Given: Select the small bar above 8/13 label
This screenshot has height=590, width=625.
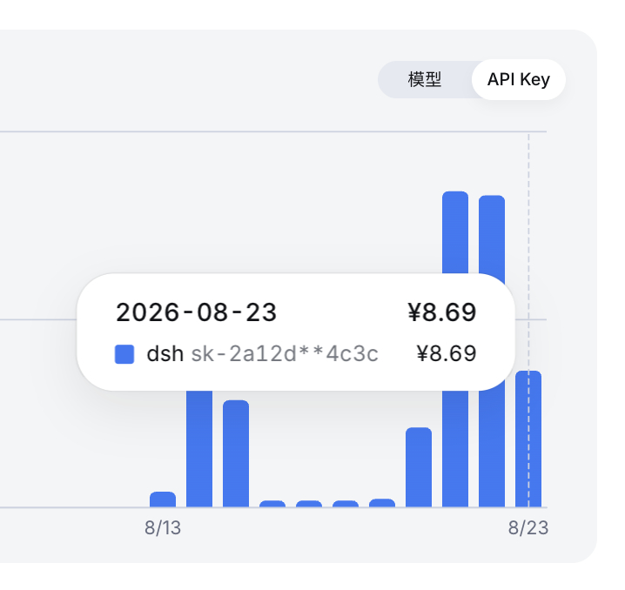Looking at the screenshot, I should [x=163, y=499].
